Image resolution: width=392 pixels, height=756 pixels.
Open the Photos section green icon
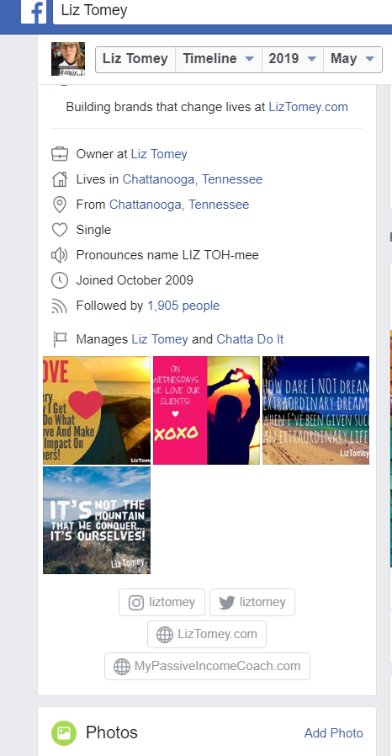[64, 733]
